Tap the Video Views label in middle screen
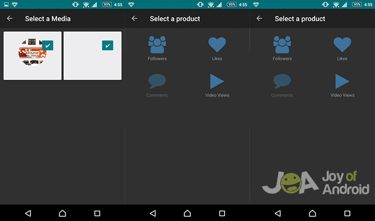This screenshot has width=375, height=221. pos(217,95)
